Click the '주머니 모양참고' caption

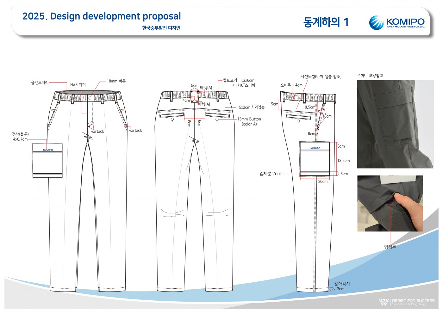click(x=370, y=76)
